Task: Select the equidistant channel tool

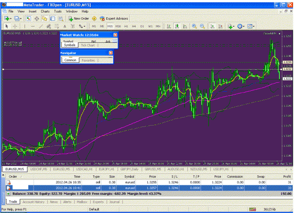Action: pyautogui.click(x=49, y=26)
